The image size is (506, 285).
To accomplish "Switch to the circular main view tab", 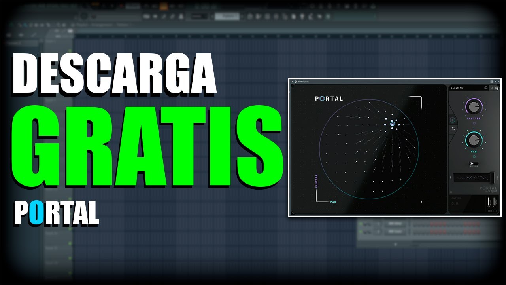I will 453,120.
